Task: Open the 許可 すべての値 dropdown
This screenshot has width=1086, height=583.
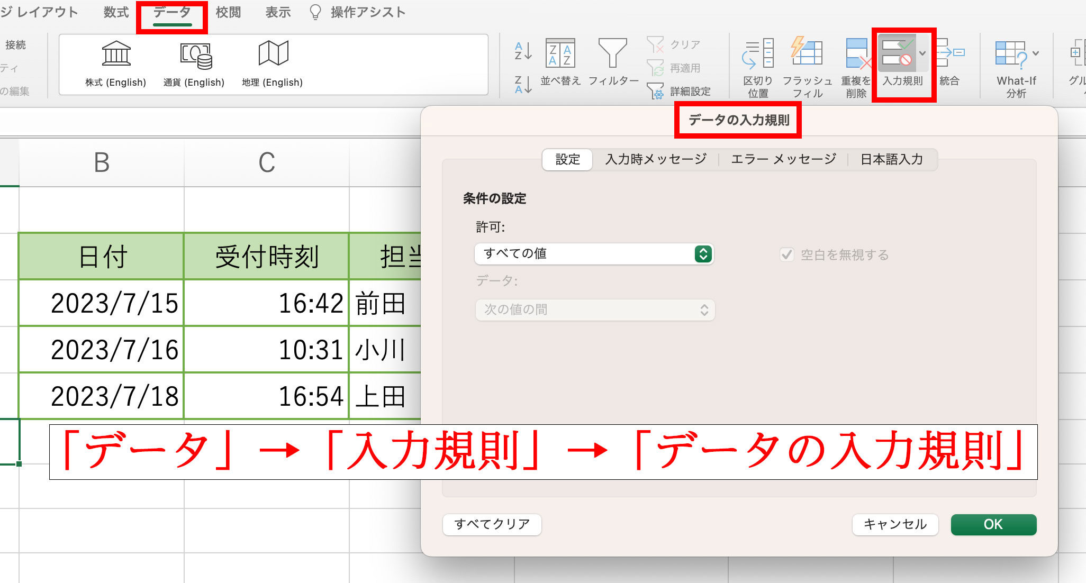Action: (x=594, y=254)
